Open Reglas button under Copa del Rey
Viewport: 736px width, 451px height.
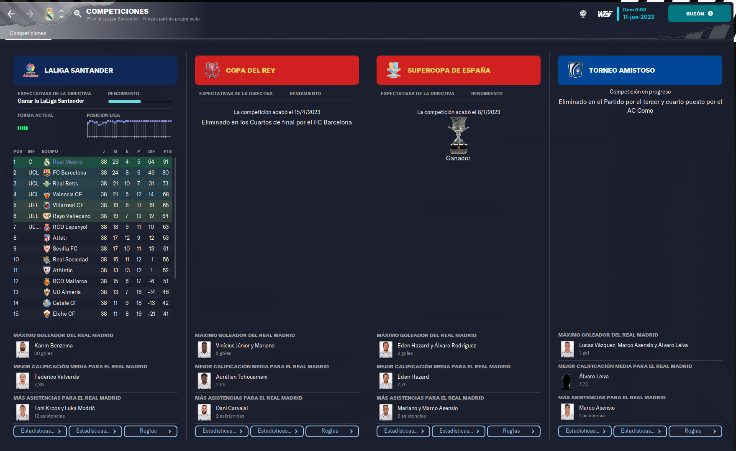(x=332, y=431)
